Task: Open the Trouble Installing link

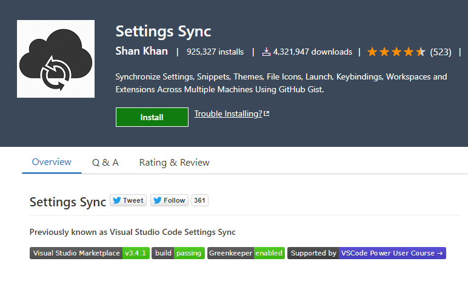Action: click(229, 113)
